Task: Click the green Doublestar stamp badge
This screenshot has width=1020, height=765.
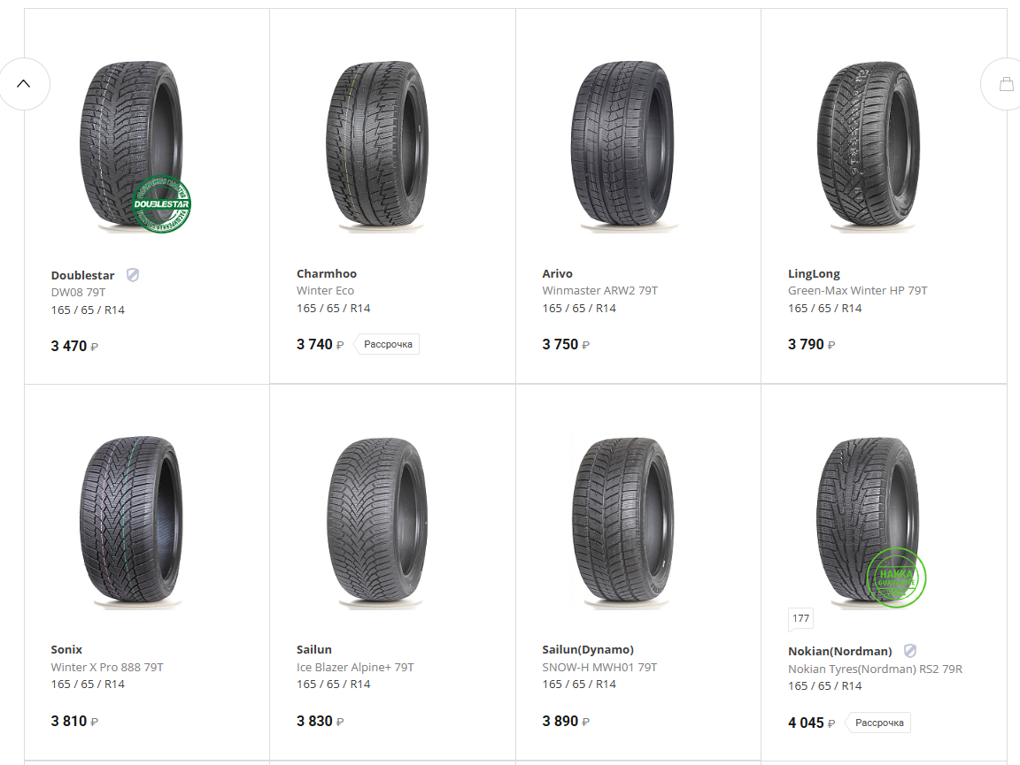Action: (x=161, y=204)
